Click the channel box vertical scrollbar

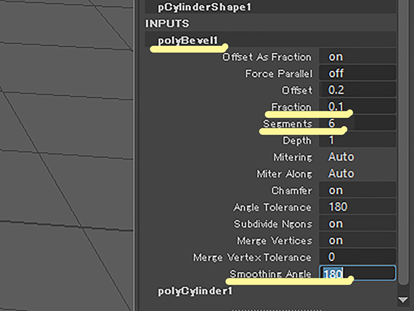click(x=403, y=142)
